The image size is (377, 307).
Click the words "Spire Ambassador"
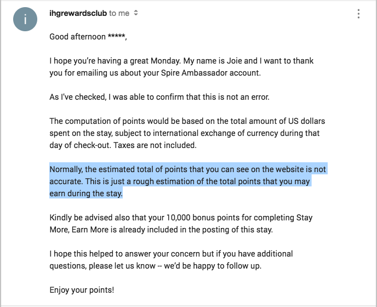pos(194,73)
